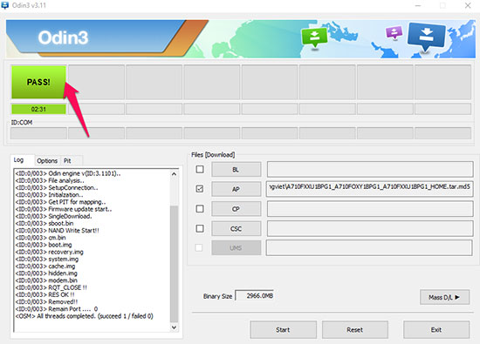This screenshot has width=480, height=344.
Task: Click the CP file path field
Action: [x=370, y=209]
